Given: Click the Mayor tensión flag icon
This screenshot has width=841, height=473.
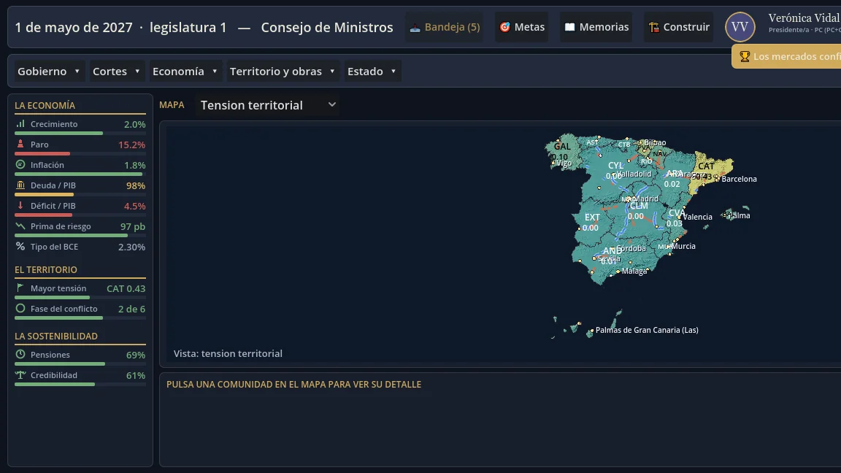Looking at the screenshot, I should (20, 288).
